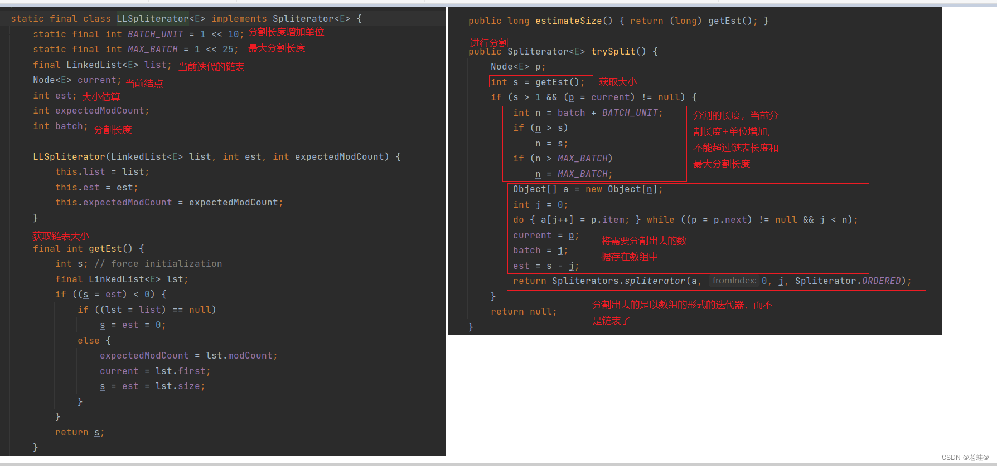Select the 'Node<E> p;' declaration

pos(518,67)
